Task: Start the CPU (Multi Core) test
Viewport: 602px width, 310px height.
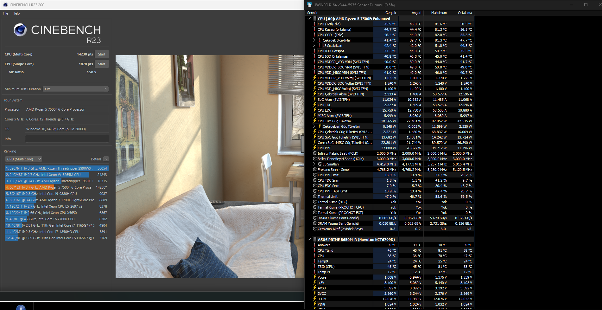Action: click(102, 54)
